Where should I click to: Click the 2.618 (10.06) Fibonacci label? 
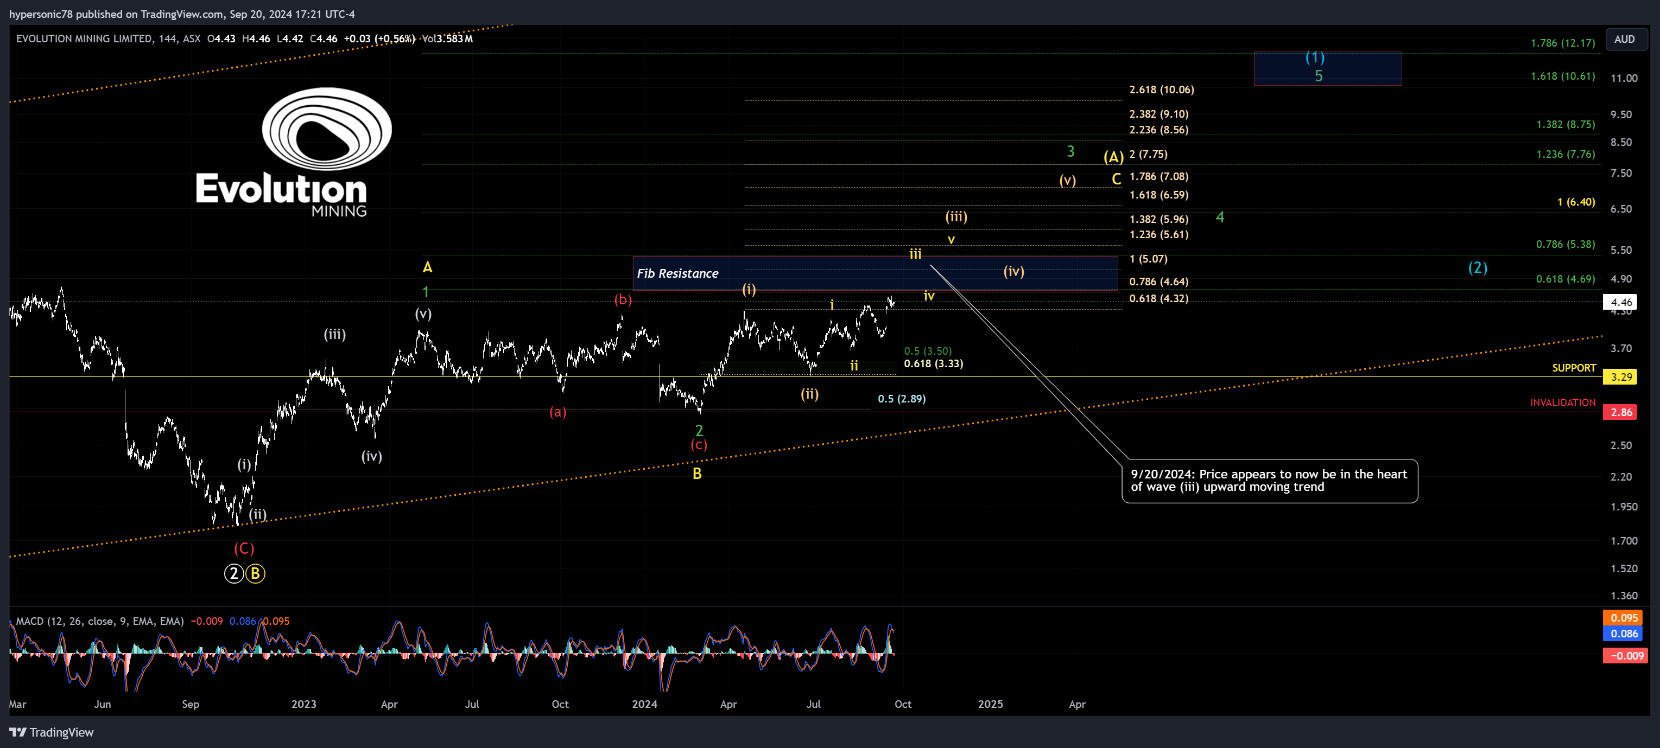click(x=1161, y=89)
